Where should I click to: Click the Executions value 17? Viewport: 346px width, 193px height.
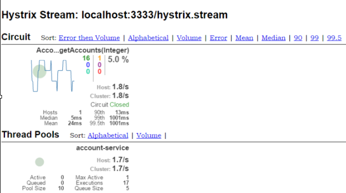pos(126,183)
